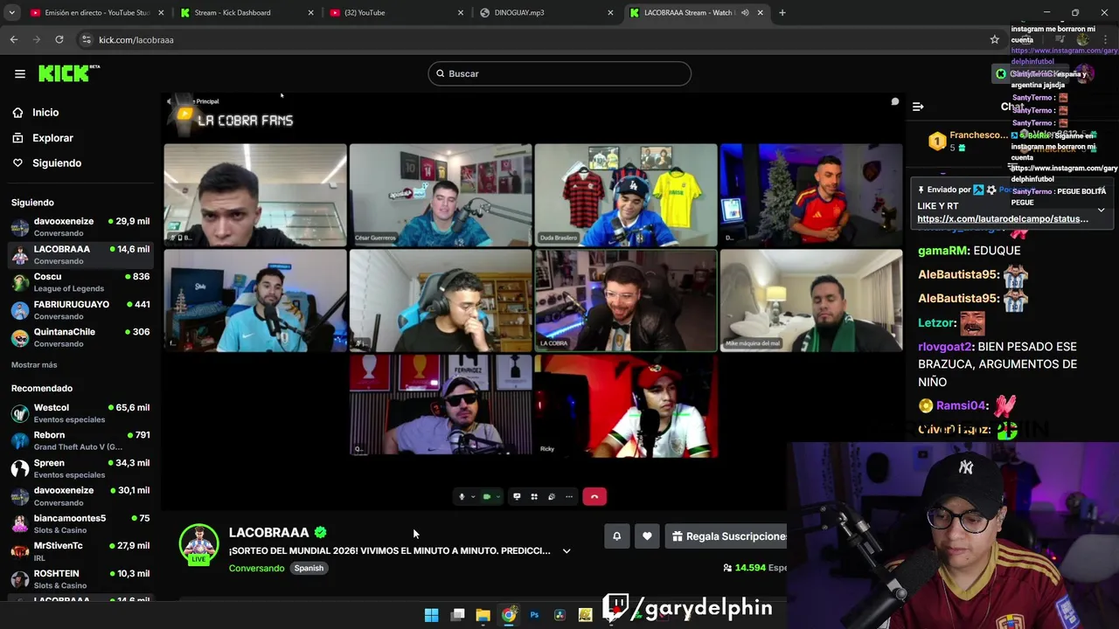
Task: Click Regala Suscripciones button
Action: coord(727,536)
